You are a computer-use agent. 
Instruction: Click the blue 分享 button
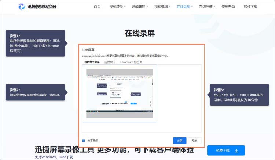click(x=180, y=141)
